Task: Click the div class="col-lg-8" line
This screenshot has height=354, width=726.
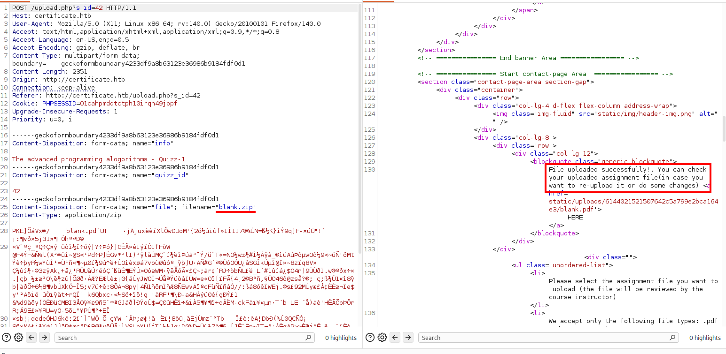Action: click(515, 138)
